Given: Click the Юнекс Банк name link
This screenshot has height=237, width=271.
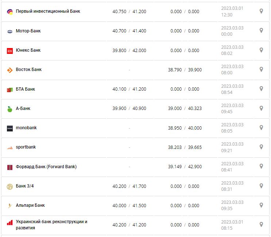Looking at the screenshot, I should 28,50.
